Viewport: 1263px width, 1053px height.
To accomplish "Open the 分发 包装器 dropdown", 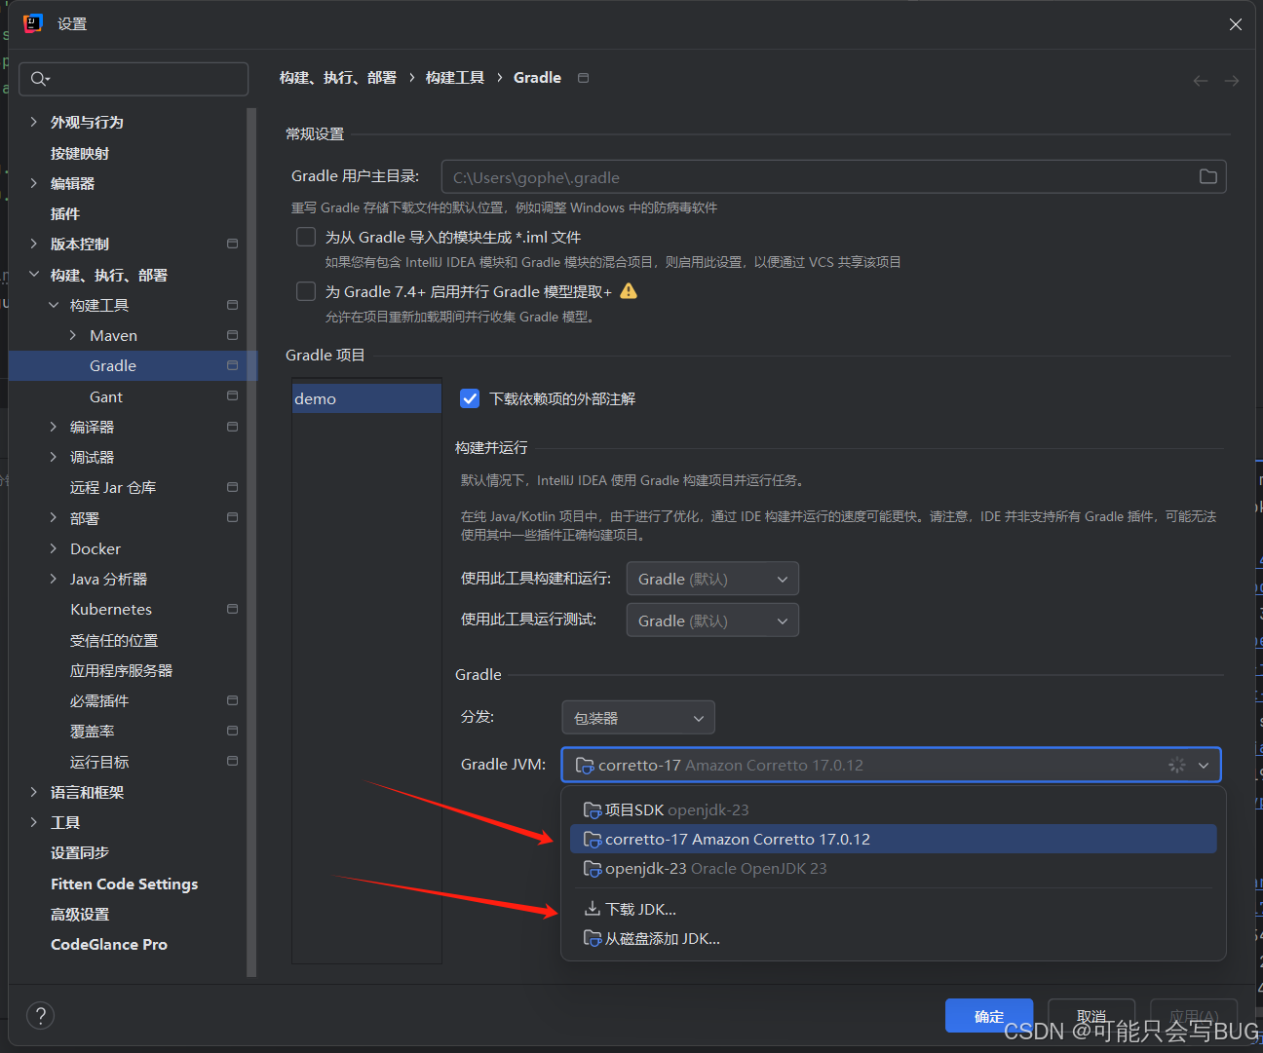I will [x=638, y=718].
